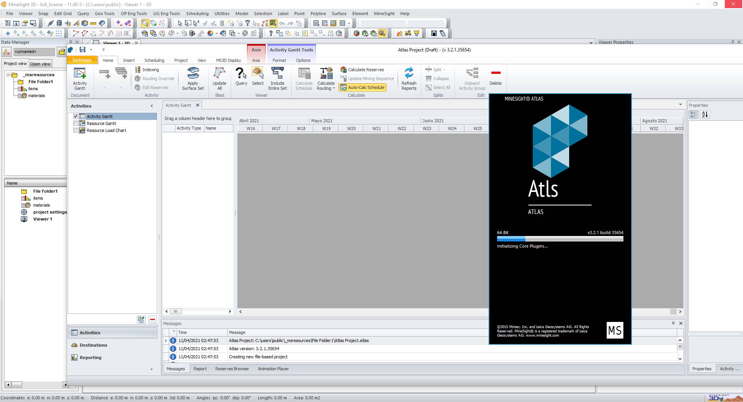Collapse the Activities panel chevron
743x402 pixels.
coord(152,106)
